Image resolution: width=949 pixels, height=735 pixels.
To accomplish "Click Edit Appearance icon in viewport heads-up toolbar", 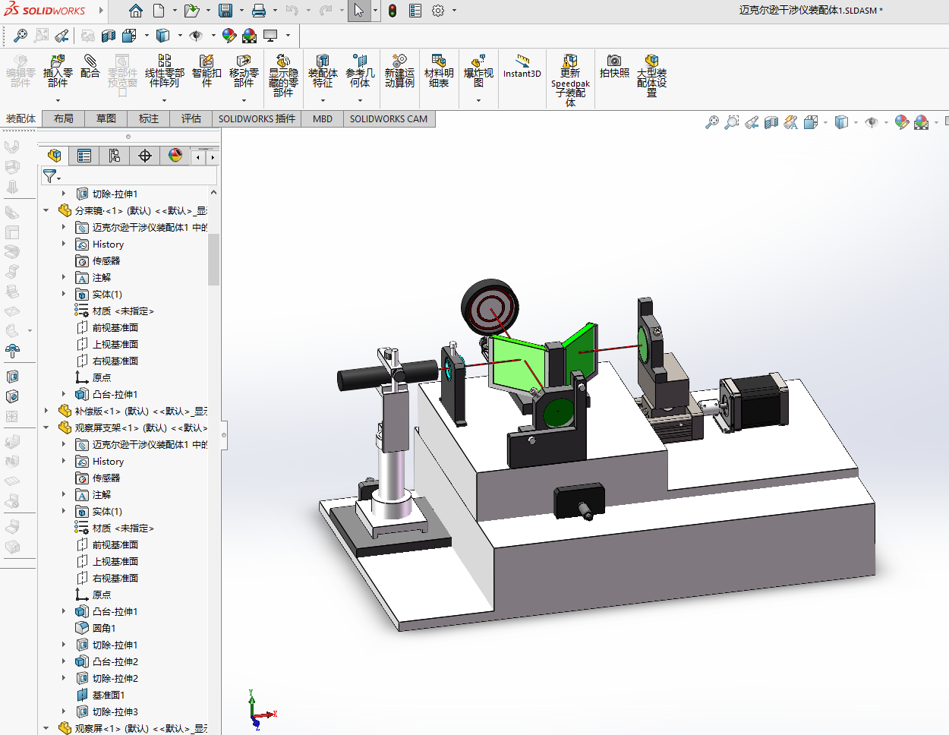I will (x=902, y=122).
